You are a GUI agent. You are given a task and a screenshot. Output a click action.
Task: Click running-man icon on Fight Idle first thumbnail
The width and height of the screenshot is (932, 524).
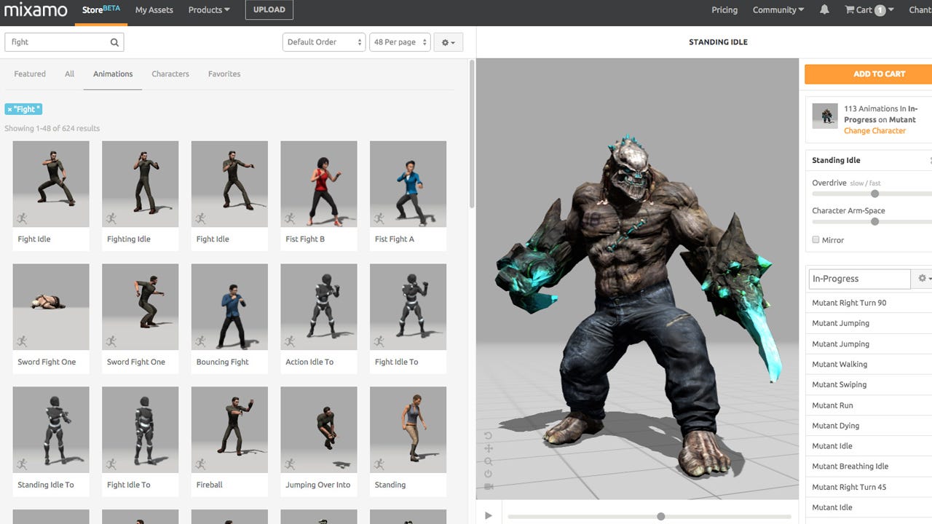22,218
